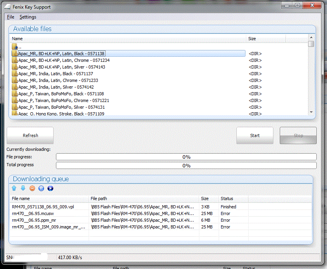The height and width of the screenshot is (269, 327).
Task: Click the '3 KB' size cell in the queue
Action: [x=205, y=207]
